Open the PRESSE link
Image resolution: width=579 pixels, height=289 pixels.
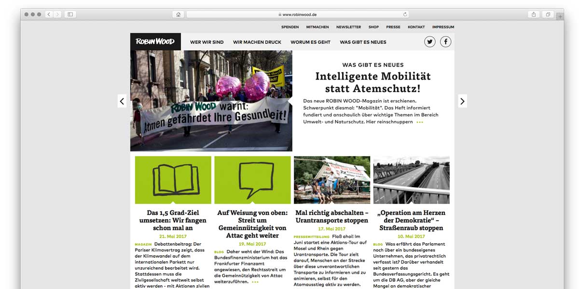[393, 27]
